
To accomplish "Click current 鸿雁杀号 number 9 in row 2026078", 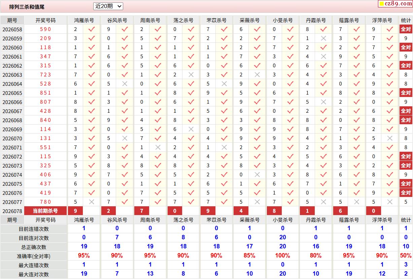I will (x=75, y=211).
